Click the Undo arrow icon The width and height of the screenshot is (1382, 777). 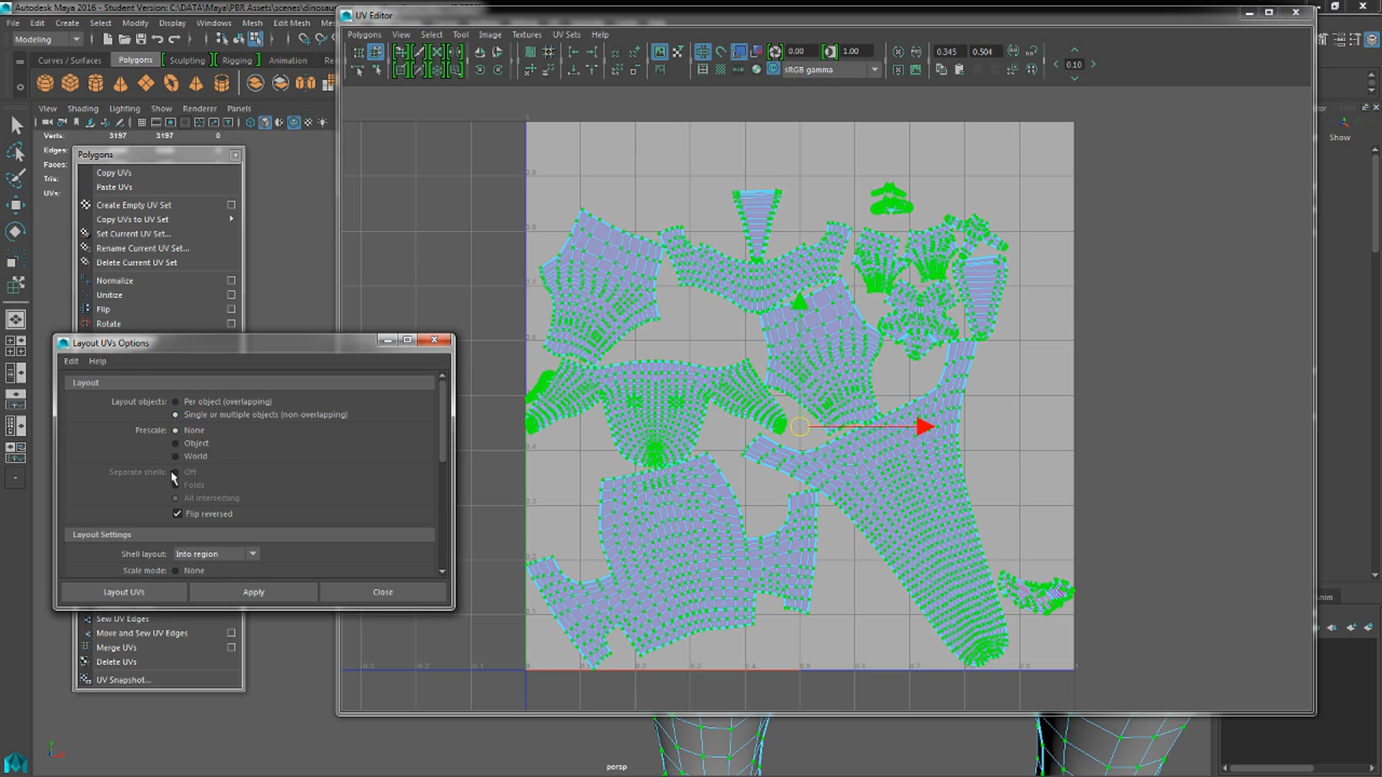click(x=157, y=39)
